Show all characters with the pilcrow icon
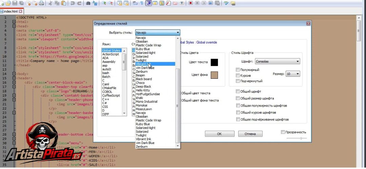The width and height of the screenshot is (366, 169). (141, 3)
